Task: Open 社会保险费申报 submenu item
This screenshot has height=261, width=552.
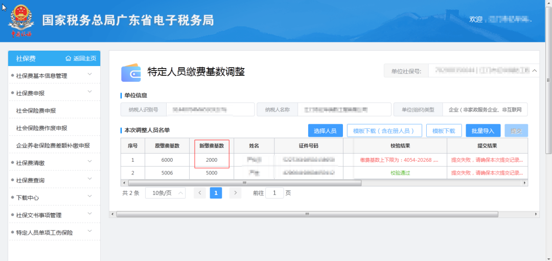Action: coord(36,111)
